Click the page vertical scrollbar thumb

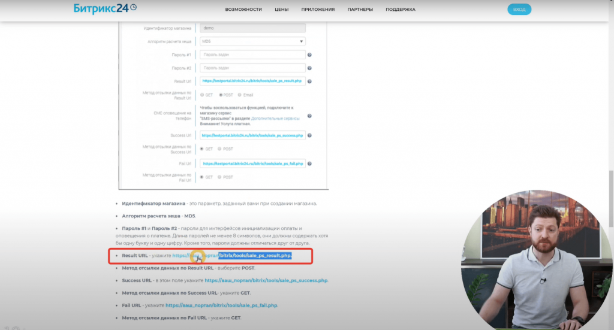click(611, 199)
